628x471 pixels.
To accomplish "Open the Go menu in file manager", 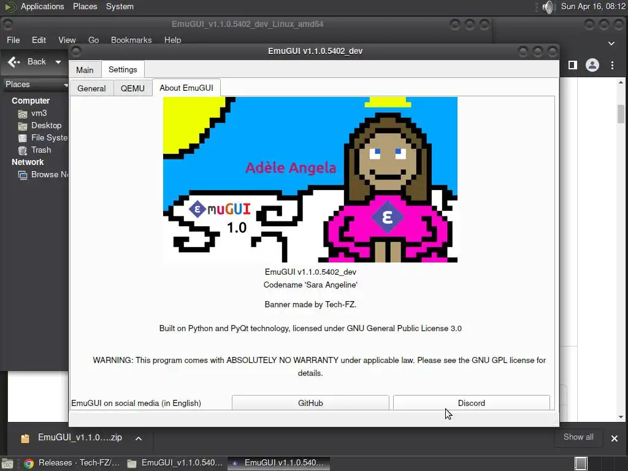I will (93, 40).
